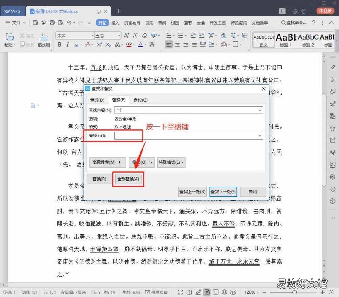
Task: Insert numbered list
Action: coord(180,36)
